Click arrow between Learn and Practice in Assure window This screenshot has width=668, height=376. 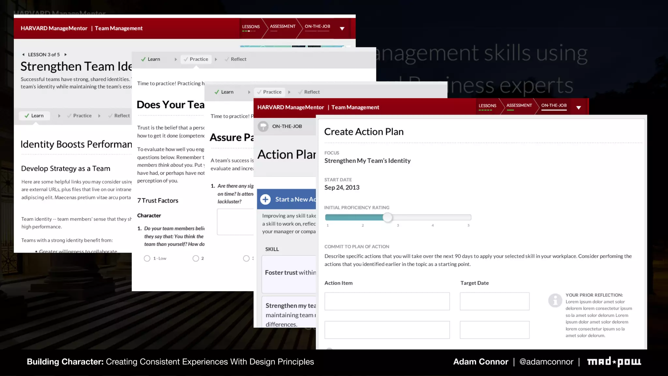[x=249, y=92]
